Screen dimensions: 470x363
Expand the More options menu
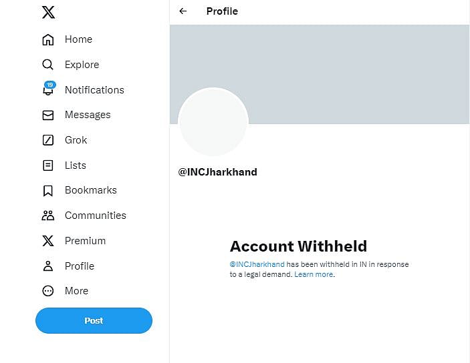(x=48, y=291)
